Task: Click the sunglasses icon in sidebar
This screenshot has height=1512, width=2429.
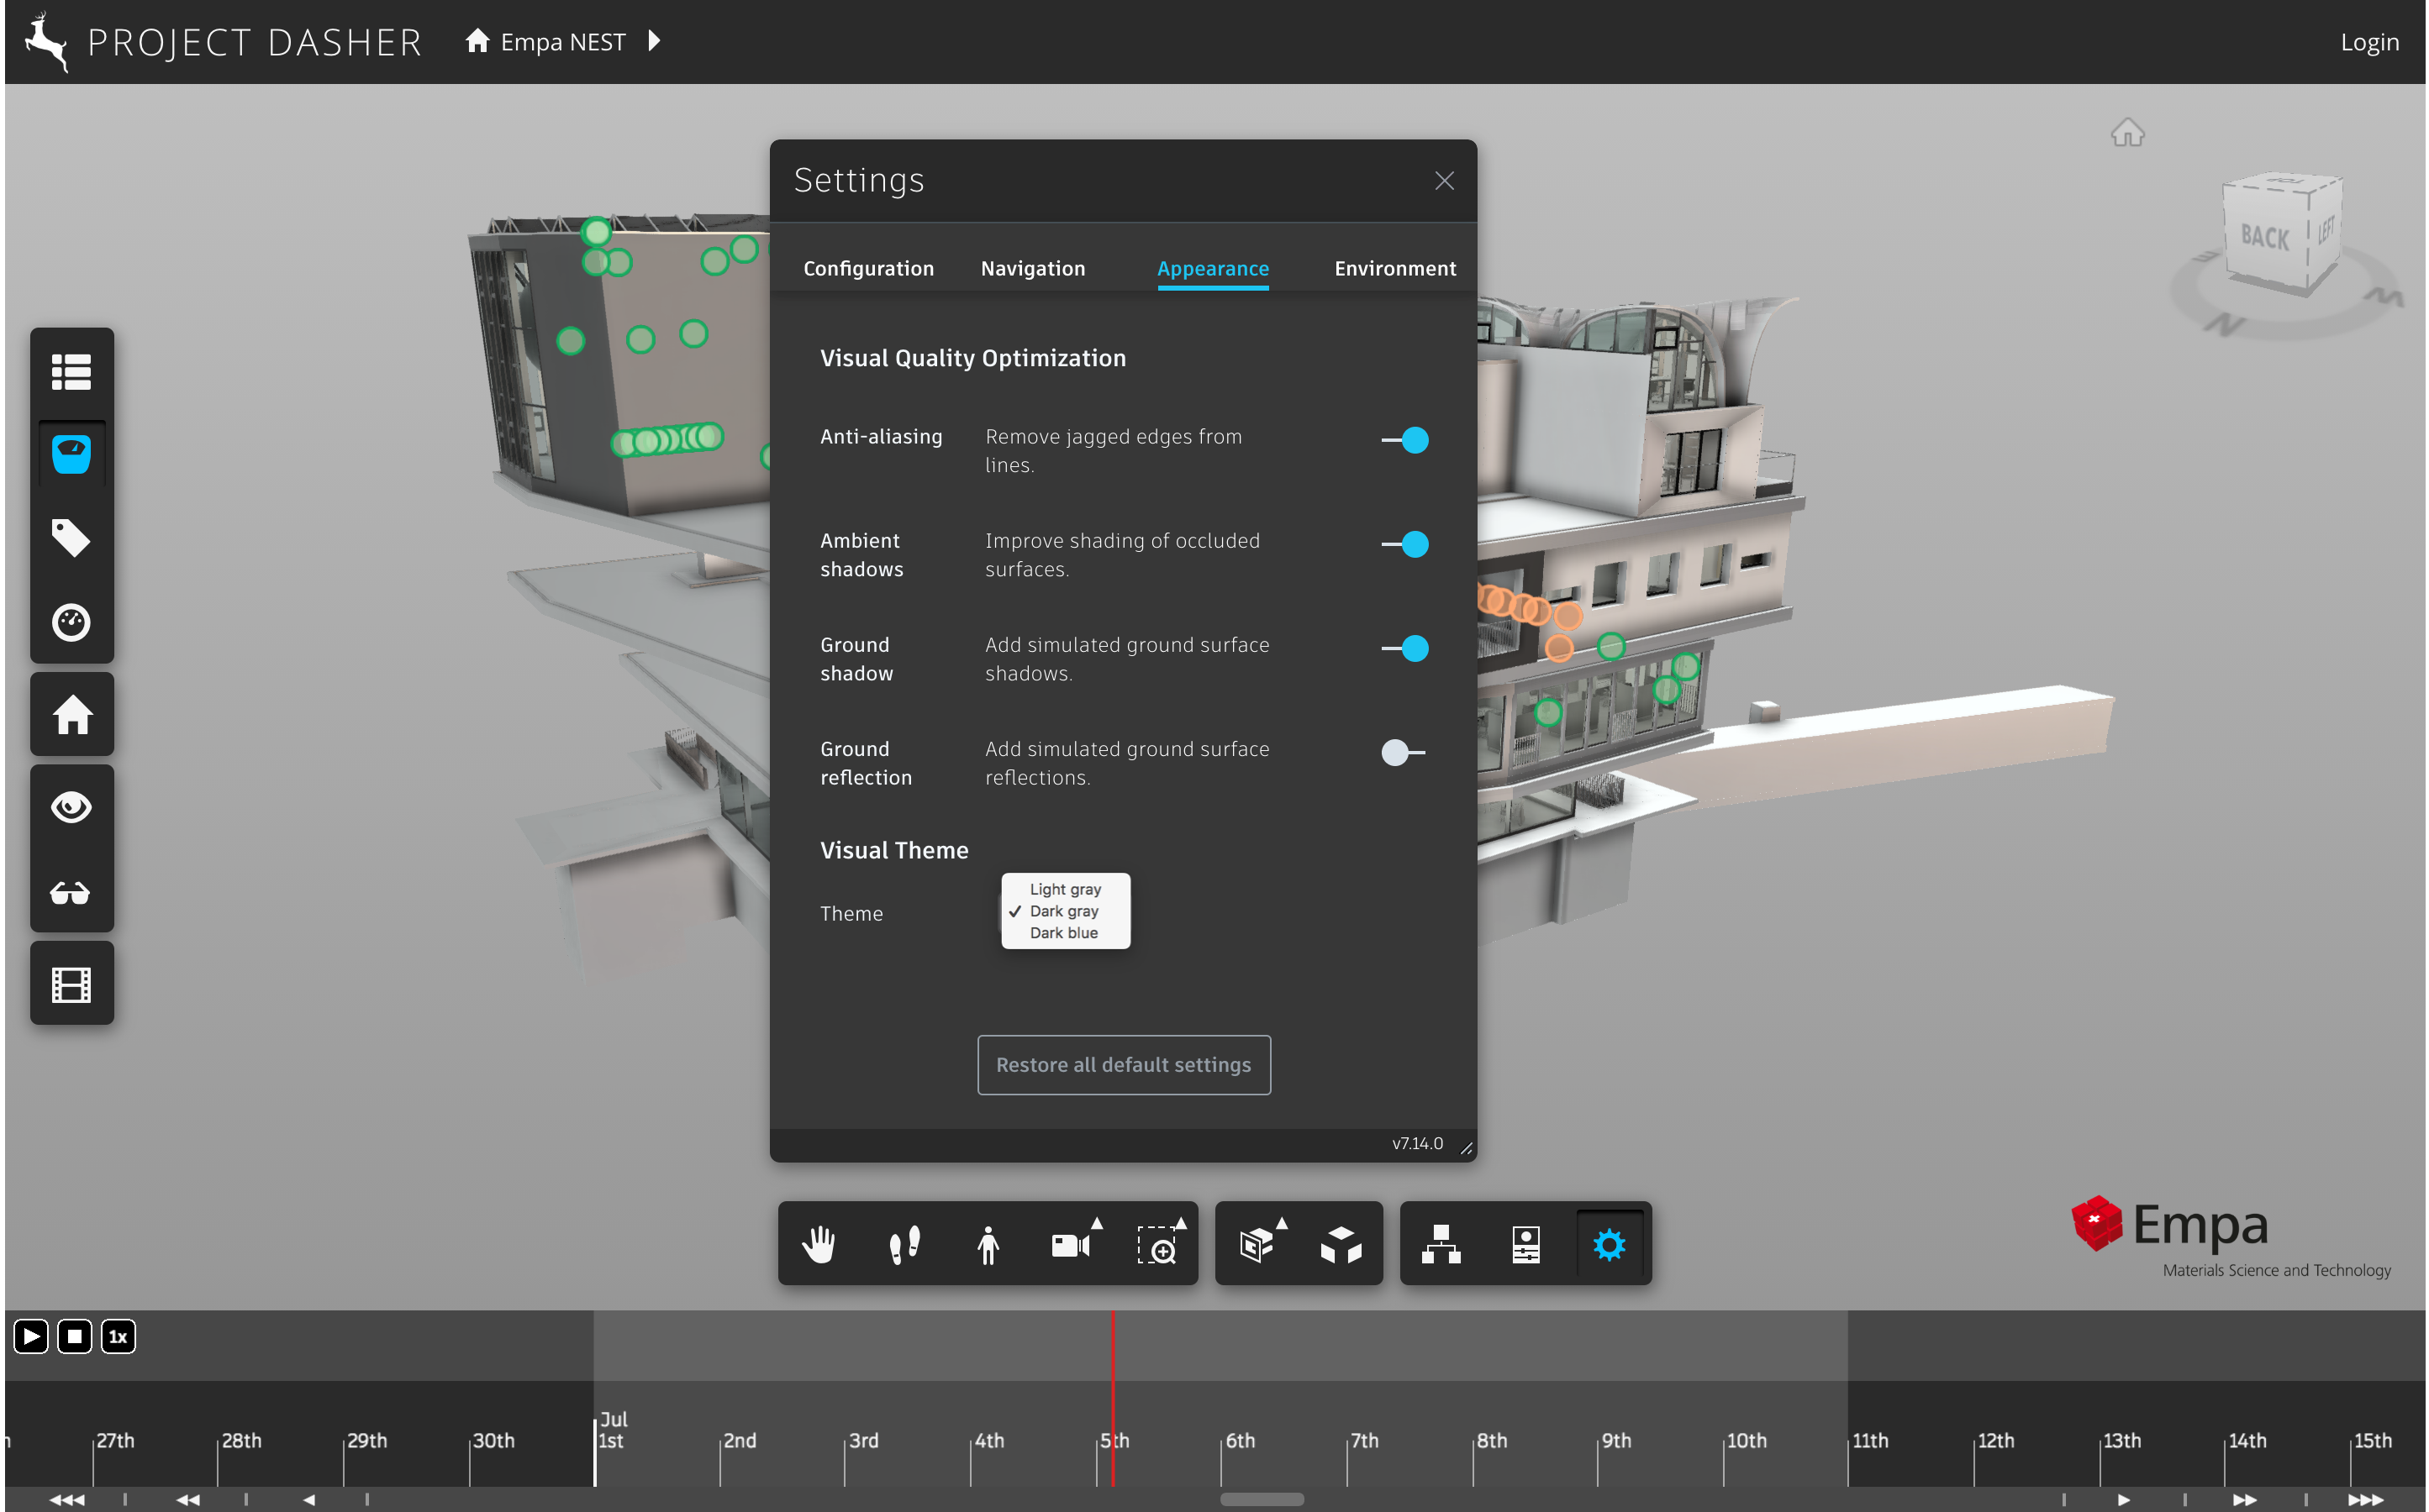Action: point(71,892)
